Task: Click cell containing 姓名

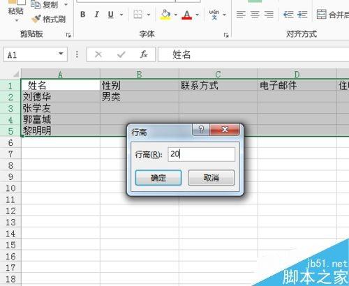Action: point(61,86)
